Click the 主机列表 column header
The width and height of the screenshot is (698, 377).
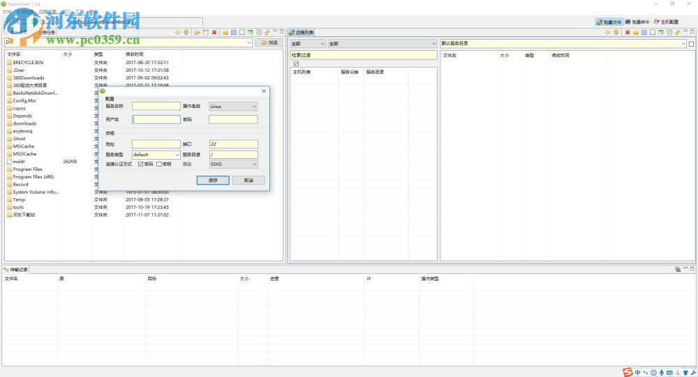(302, 72)
